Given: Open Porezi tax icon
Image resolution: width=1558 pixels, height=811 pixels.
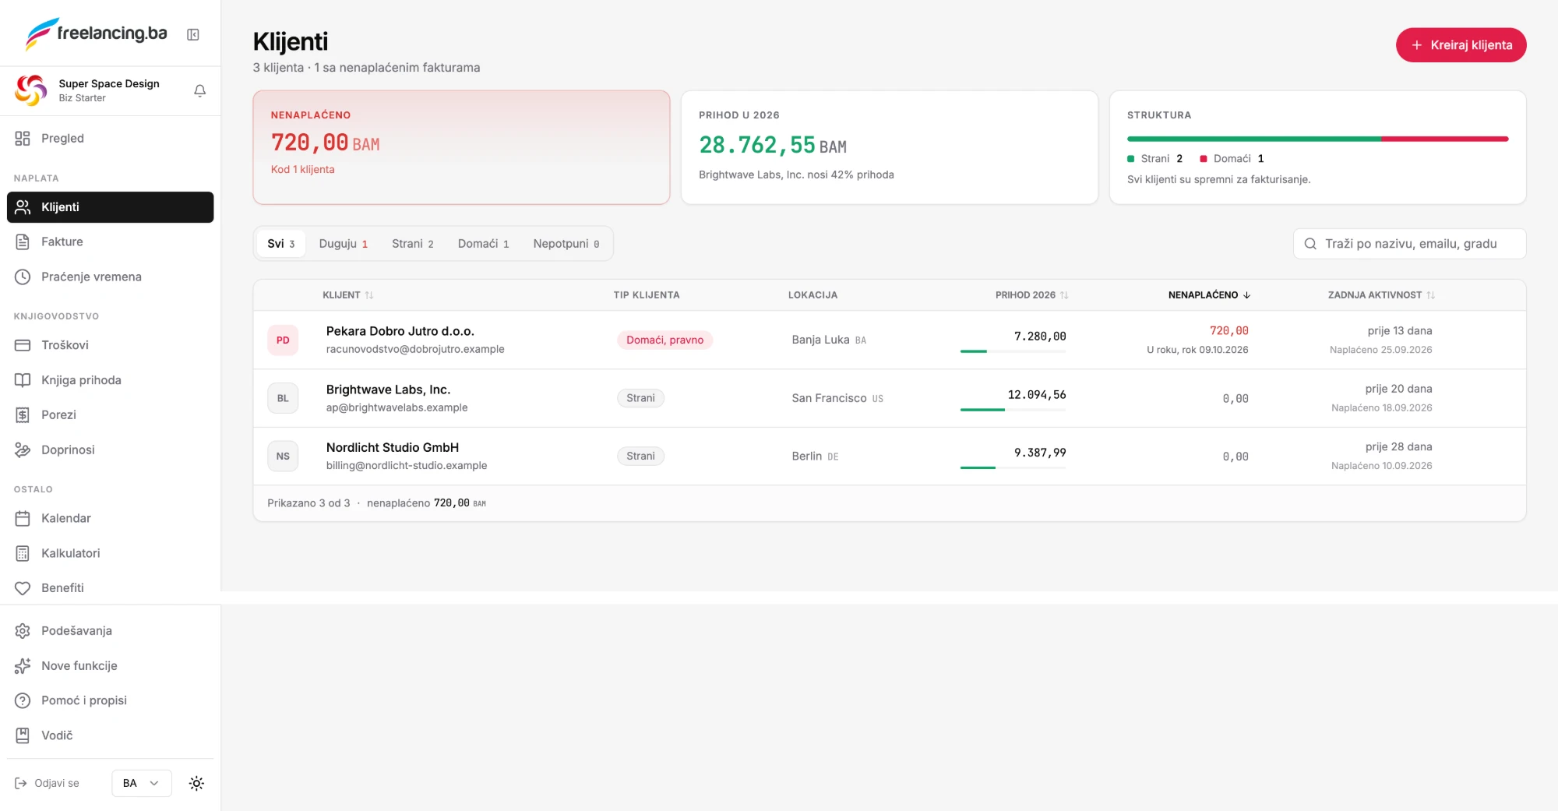Looking at the screenshot, I should coord(23,414).
